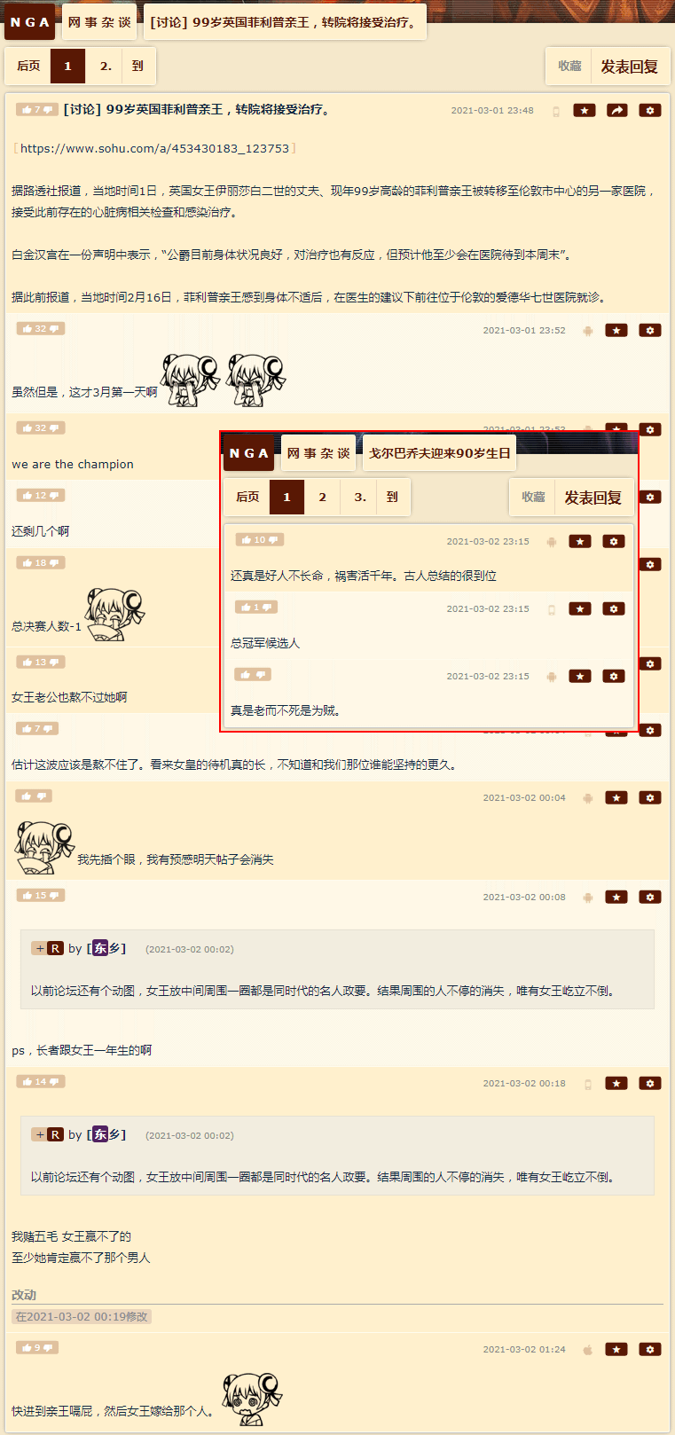Click share arrow icon on first post
This screenshot has height=1435, width=675.
click(x=616, y=110)
